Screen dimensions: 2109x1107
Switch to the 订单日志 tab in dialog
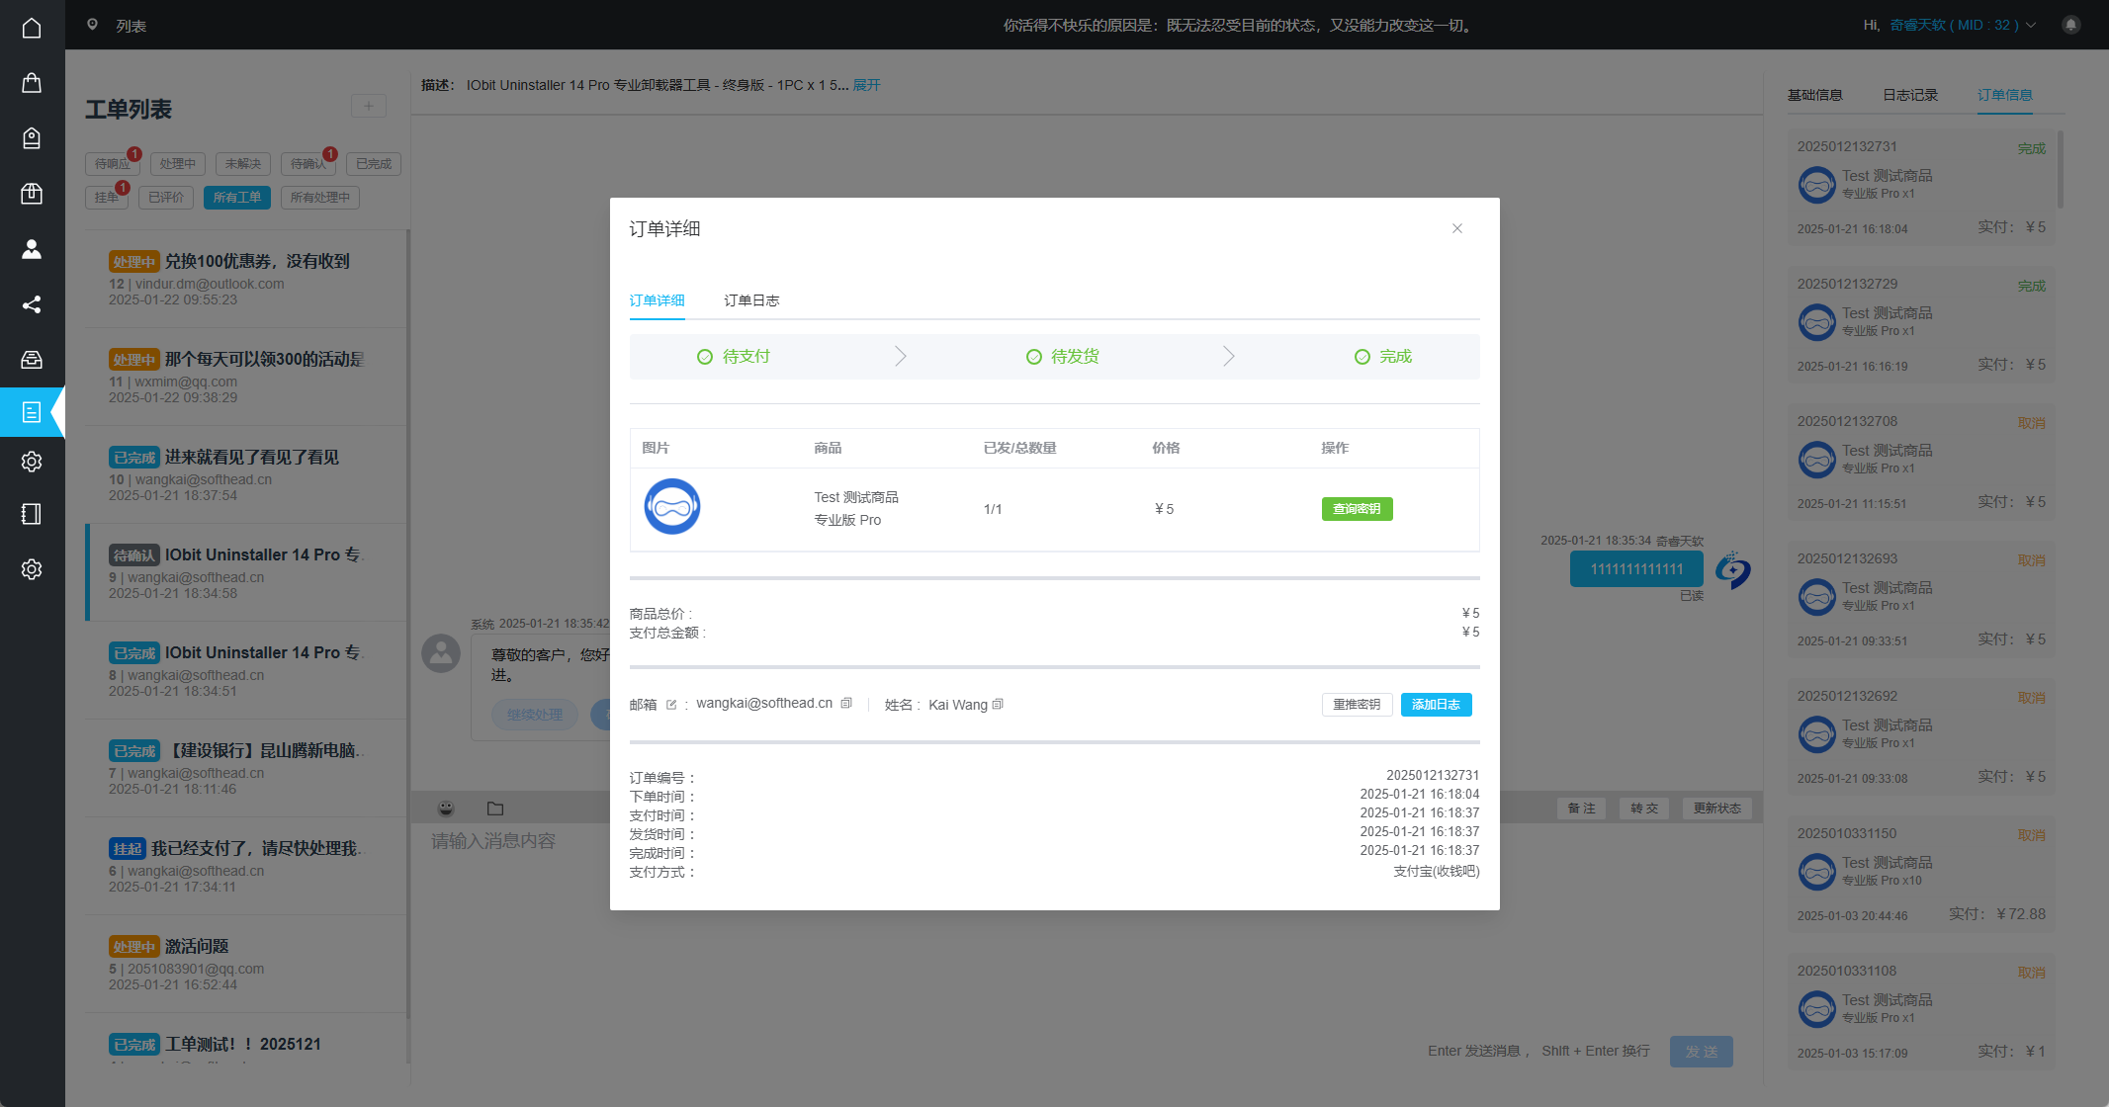pos(750,300)
